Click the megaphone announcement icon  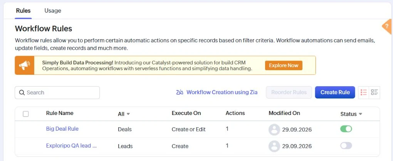[24, 65]
